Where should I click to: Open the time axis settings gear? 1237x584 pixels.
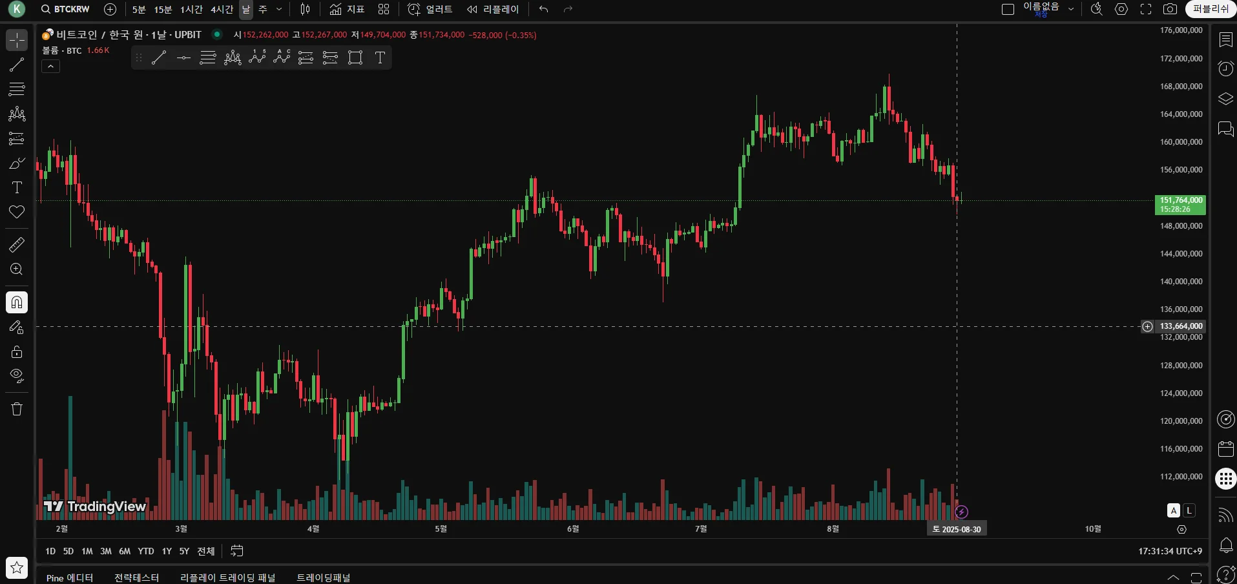coord(1181,529)
